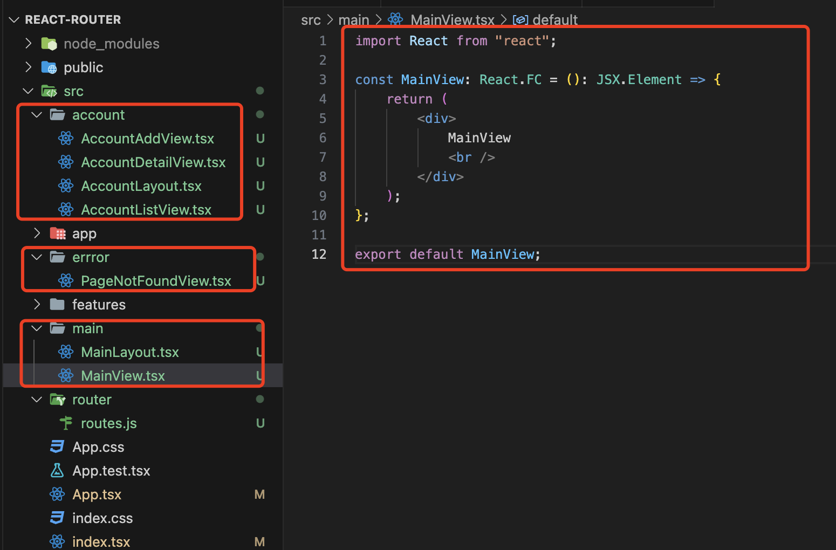Open App.css file
This screenshot has height=550, width=836.
click(98, 447)
